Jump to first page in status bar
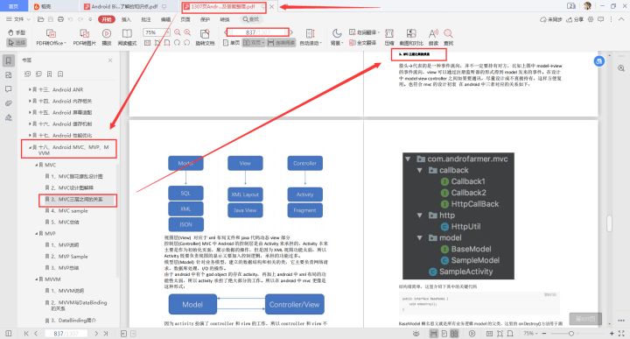630x339 pixels. coord(26,334)
